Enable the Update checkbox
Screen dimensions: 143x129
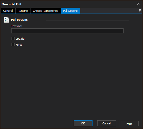tap(13, 39)
